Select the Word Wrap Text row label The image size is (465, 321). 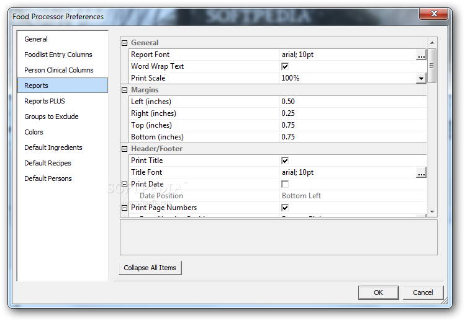pos(157,66)
